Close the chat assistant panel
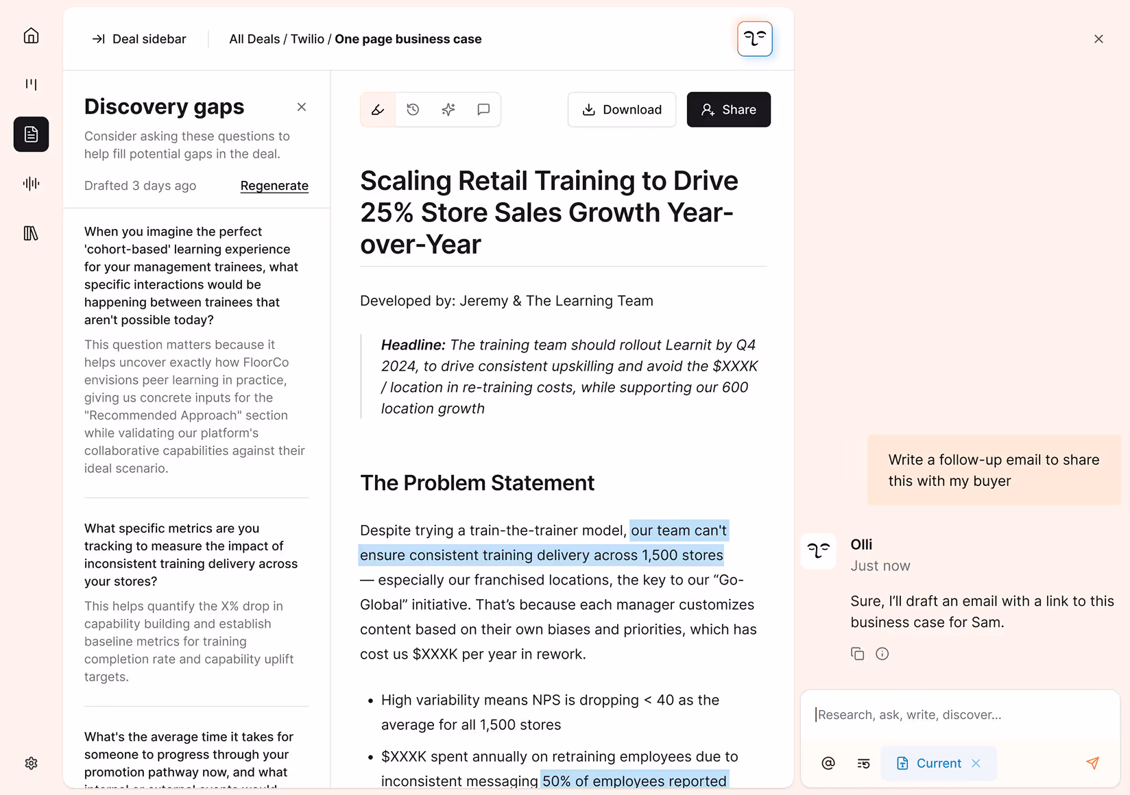 click(1098, 39)
